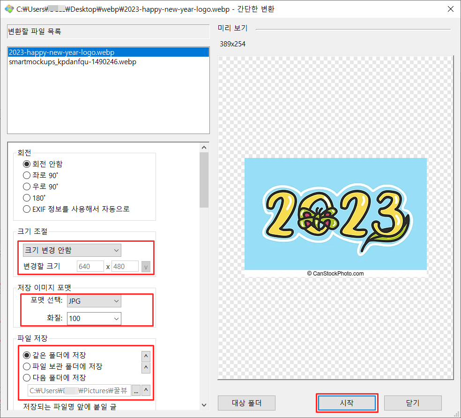
Task: Select 2023-happy-new-year-logo.webp in file list
Action: tap(108, 52)
